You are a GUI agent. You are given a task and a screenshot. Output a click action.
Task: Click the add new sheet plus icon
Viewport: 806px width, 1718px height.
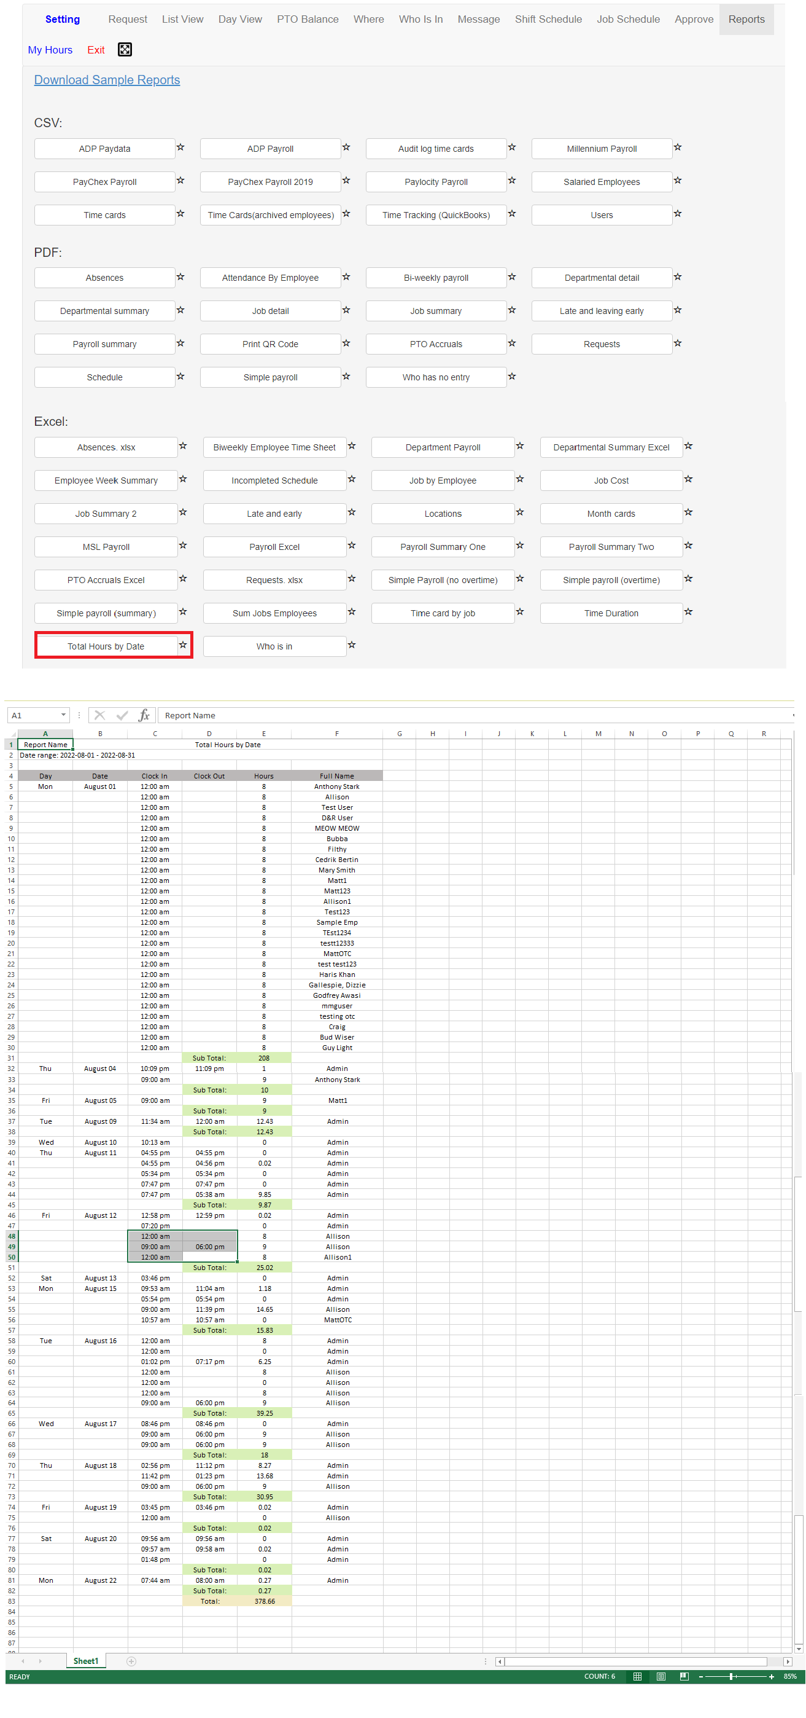tap(131, 1661)
